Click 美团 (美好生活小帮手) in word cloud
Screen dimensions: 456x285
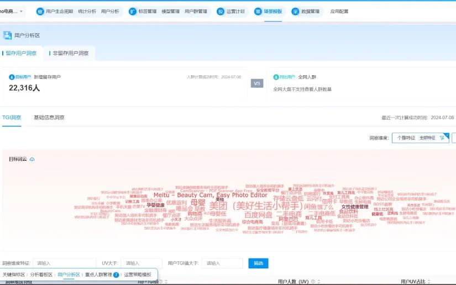click(x=256, y=206)
